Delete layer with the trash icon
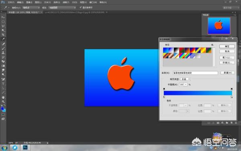Viewport: 241px width, 151px height. pos(236,123)
